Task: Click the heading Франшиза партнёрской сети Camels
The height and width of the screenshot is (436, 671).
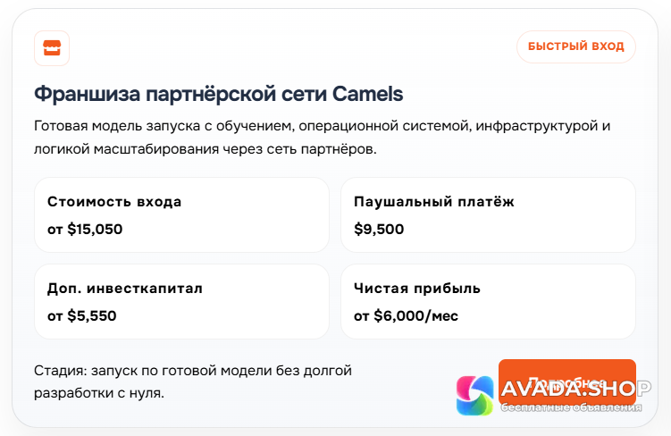Action: point(219,93)
